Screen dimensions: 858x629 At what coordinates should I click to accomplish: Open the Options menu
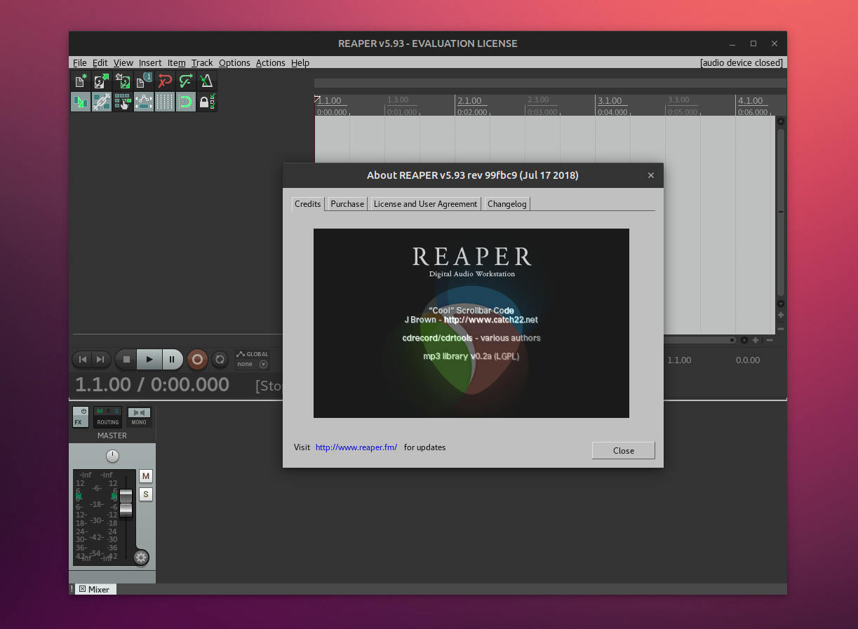point(234,62)
